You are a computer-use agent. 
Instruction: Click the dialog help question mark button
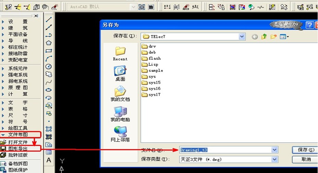coord(310,25)
